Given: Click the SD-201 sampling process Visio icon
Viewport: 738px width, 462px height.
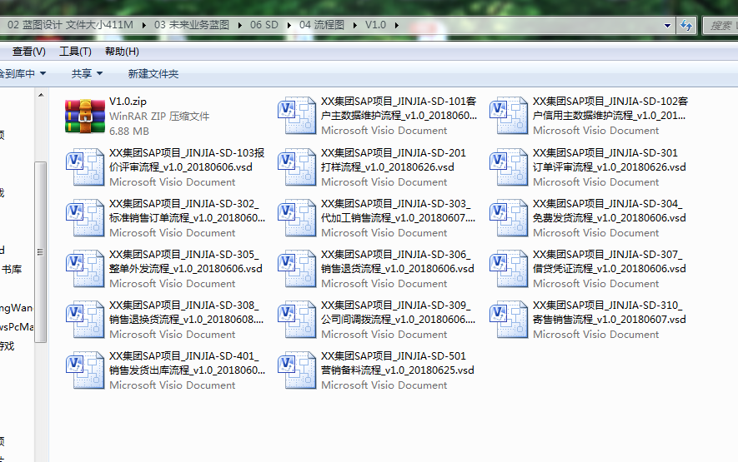Looking at the screenshot, I should (298, 167).
